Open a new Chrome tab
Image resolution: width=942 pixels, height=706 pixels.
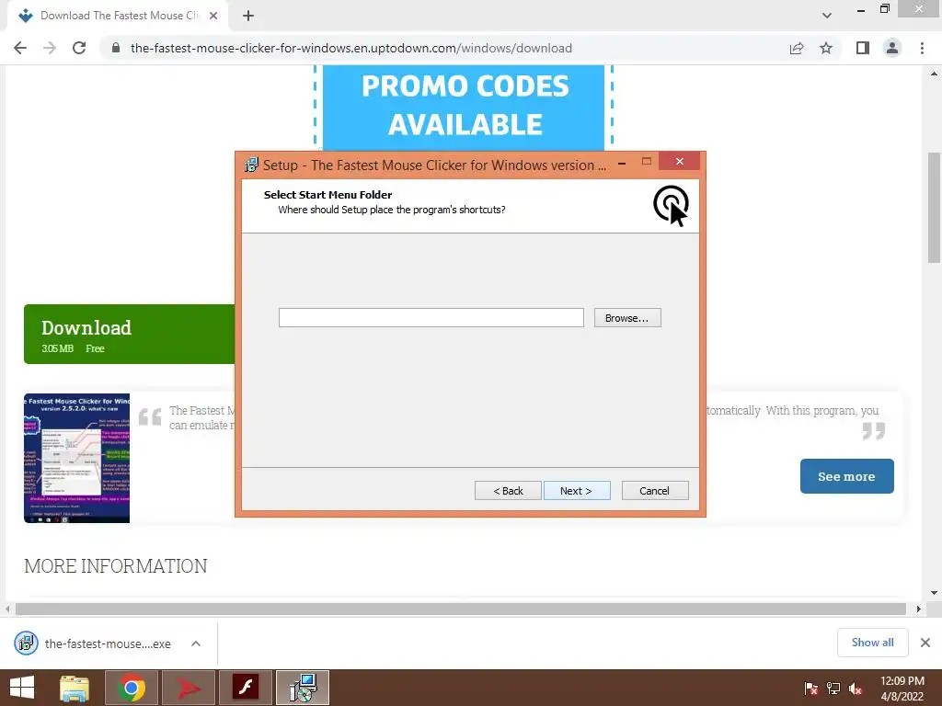pos(248,16)
